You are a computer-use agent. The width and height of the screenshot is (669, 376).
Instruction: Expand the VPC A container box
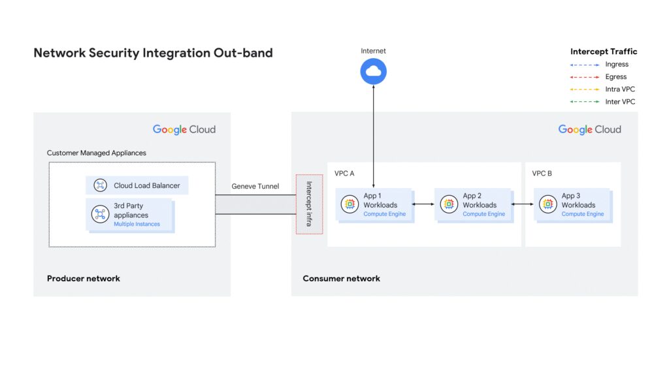[344, 173]
